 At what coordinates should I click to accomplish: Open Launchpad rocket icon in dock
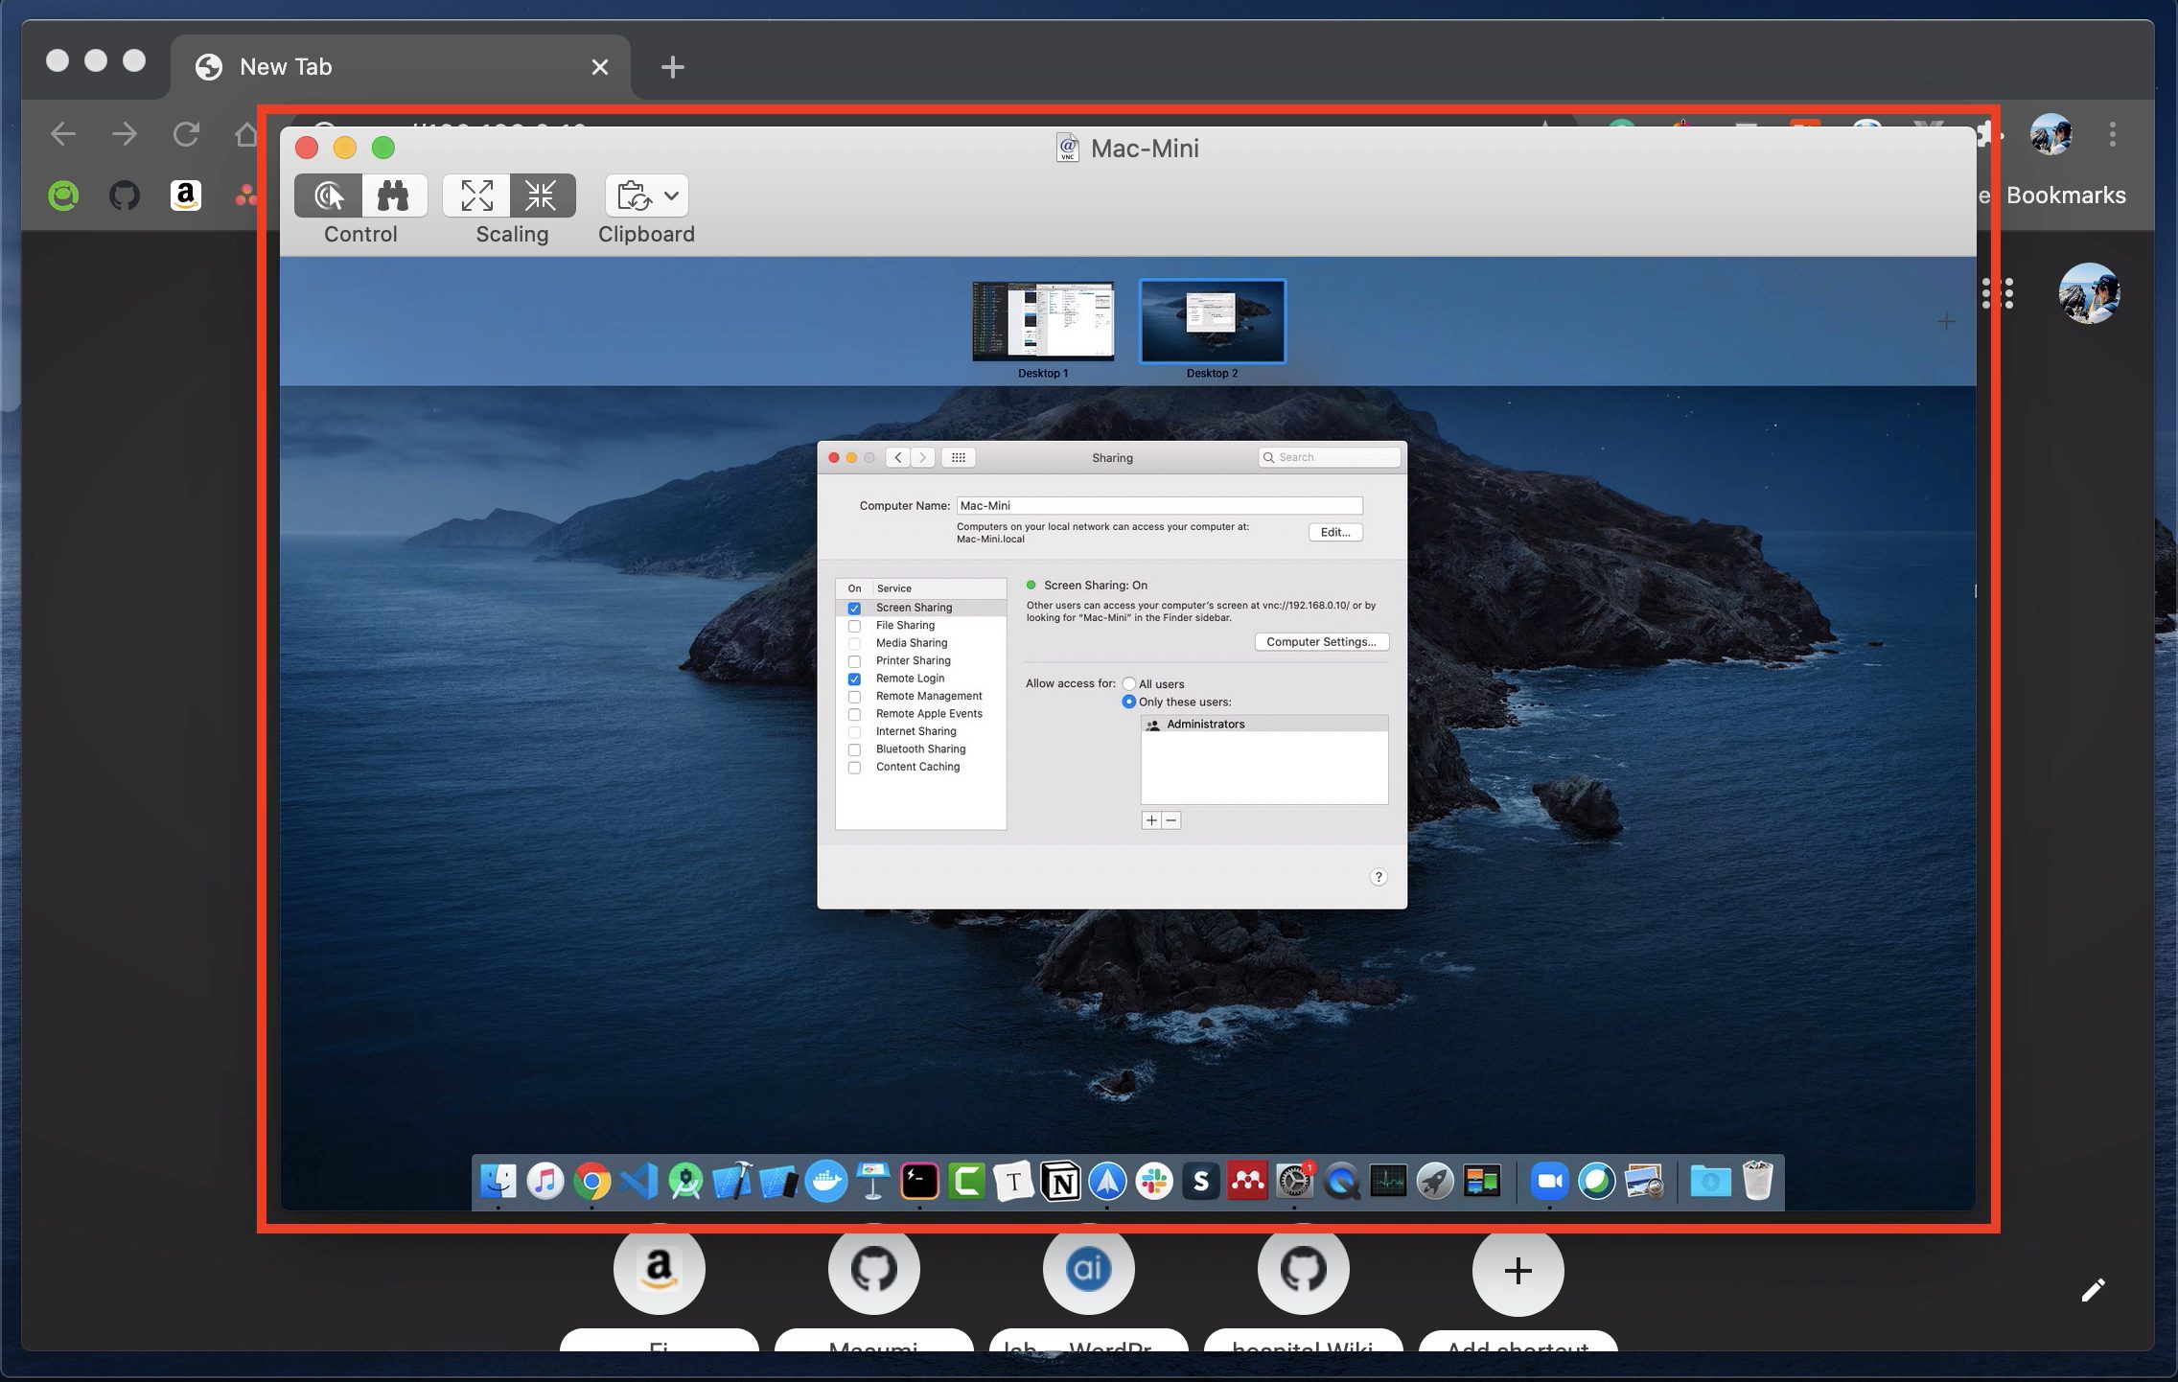coord(1436,1181)
